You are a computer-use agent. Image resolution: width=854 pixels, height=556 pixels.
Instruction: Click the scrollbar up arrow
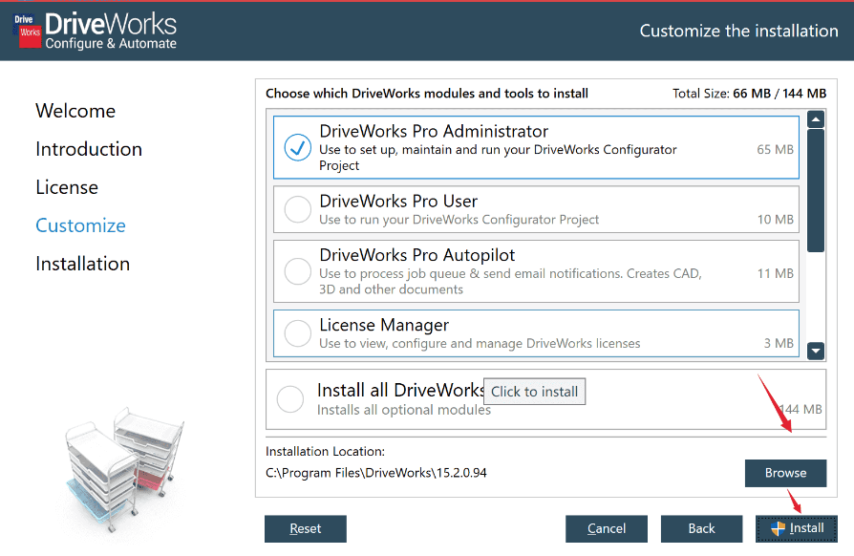pos(815,118)
